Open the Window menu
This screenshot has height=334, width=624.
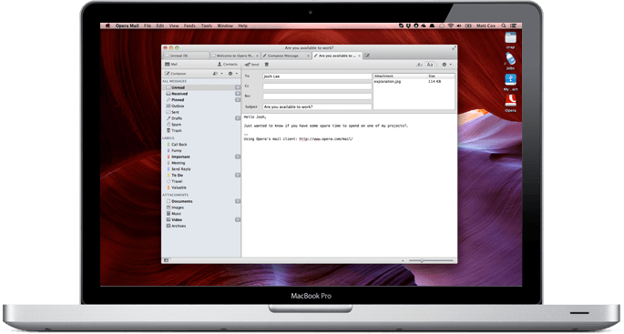point(225,25)
